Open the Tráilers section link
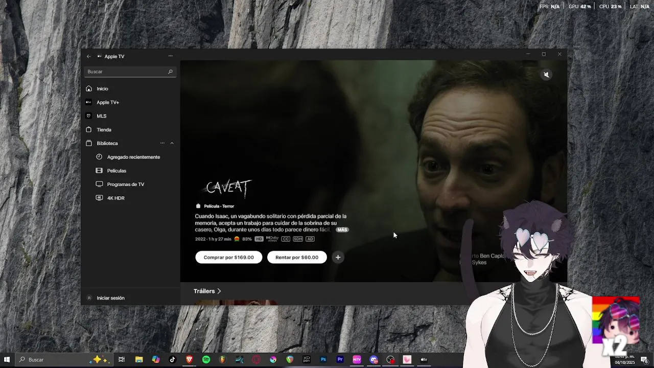654x368 pixels. point(207,291)
